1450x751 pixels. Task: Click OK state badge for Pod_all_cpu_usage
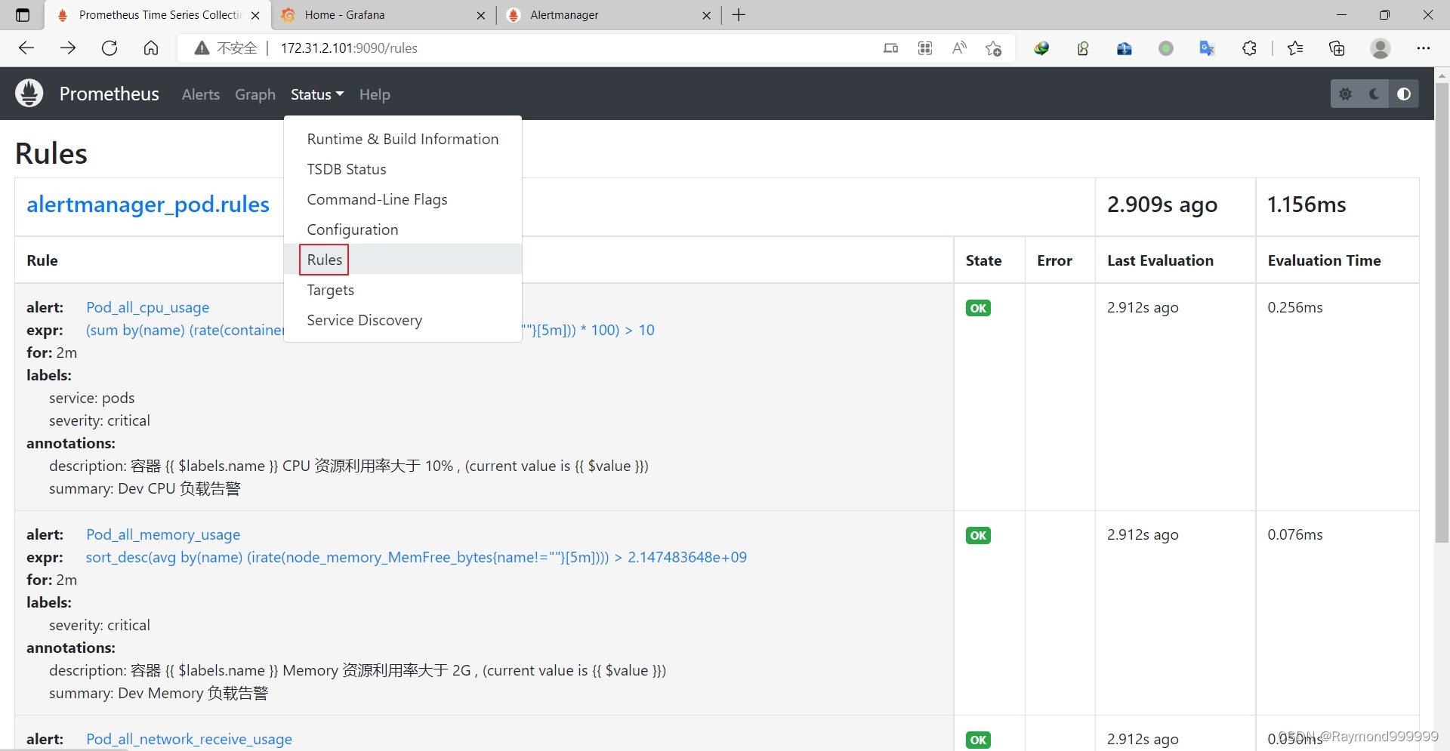[x=978, y=308]
